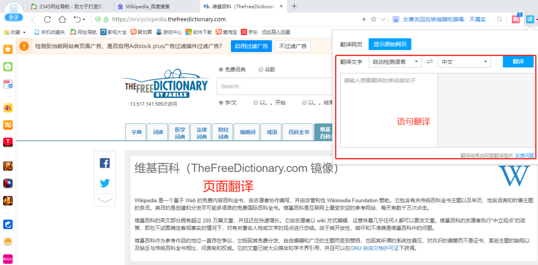
Task: Click the undo/restore closed tab arrow
Action: coord(77,19)
